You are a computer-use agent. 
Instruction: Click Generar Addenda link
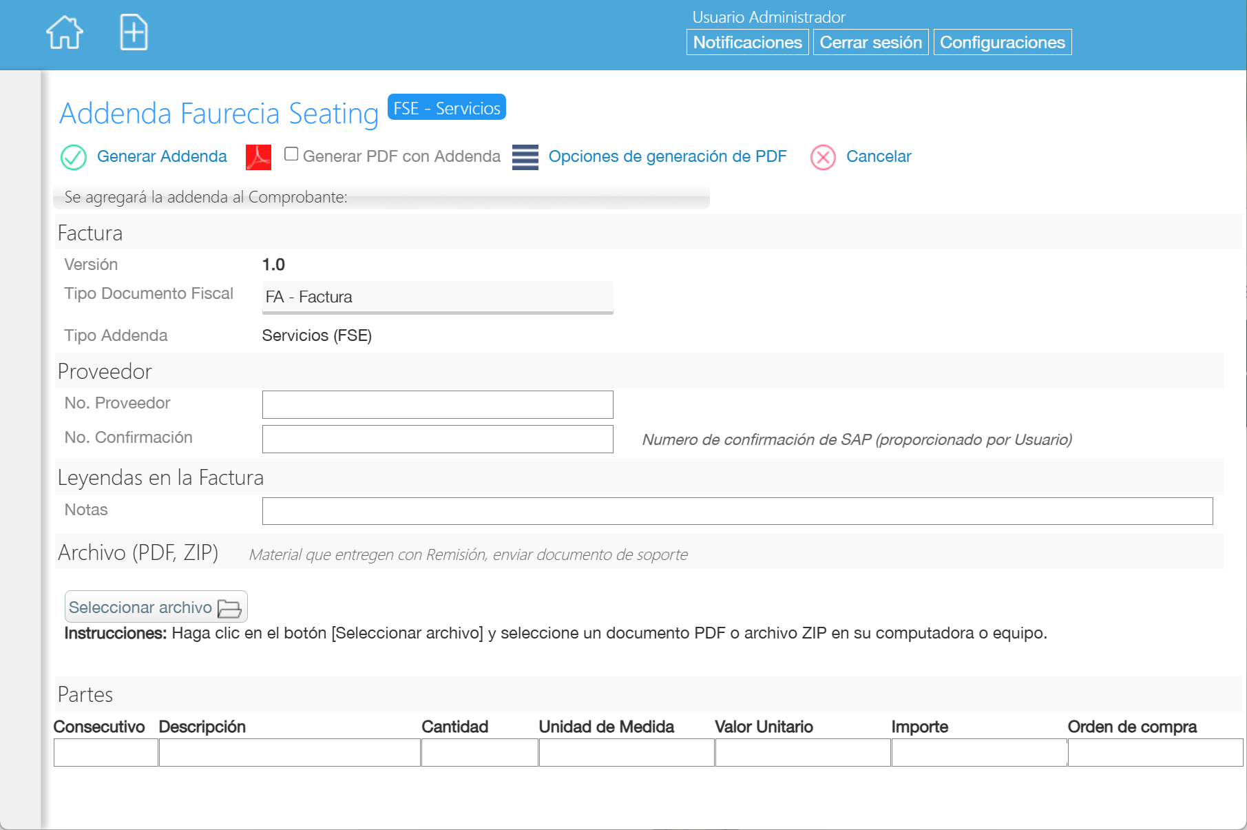pyautogui.click(x=162, y=156)
